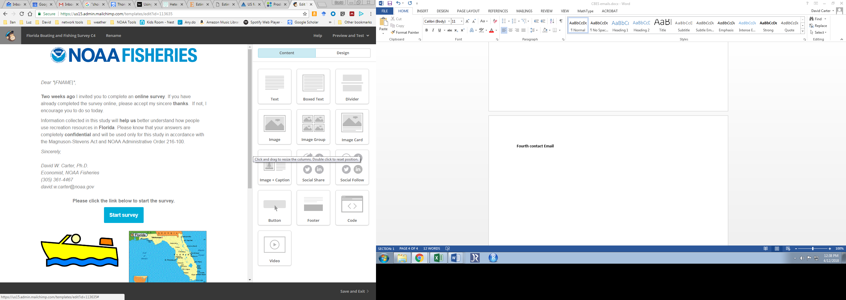Open the MAILINGS ribbon tab
This screenshot has height=300, width=846.
coord(524,11)
